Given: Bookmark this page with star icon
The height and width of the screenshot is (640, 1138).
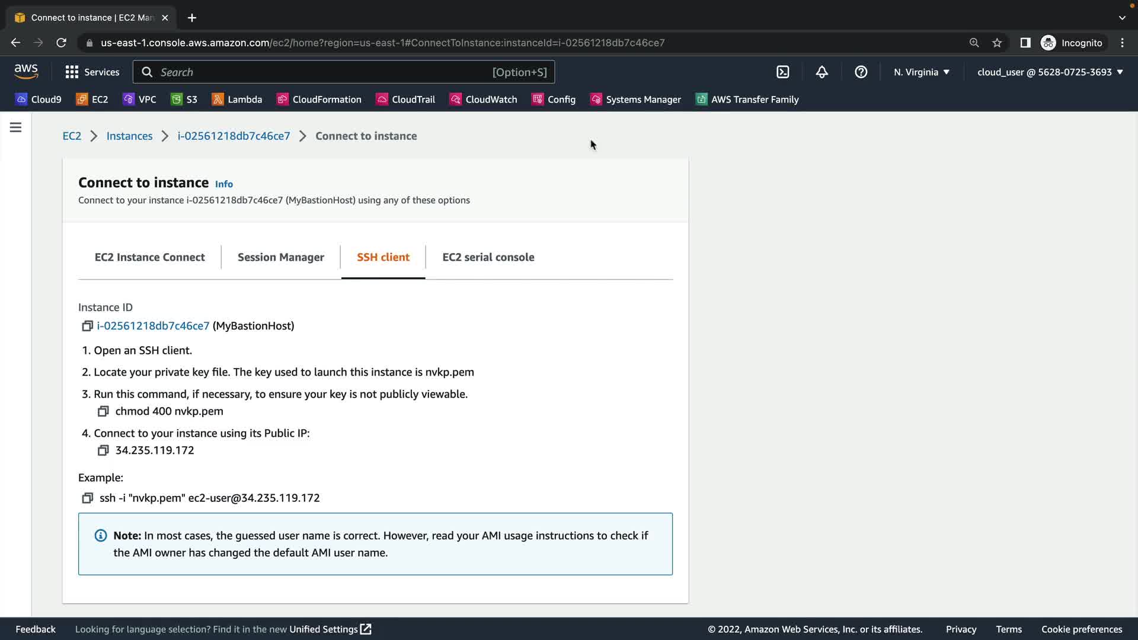Looking at the screenshot, I should (997, 43).
